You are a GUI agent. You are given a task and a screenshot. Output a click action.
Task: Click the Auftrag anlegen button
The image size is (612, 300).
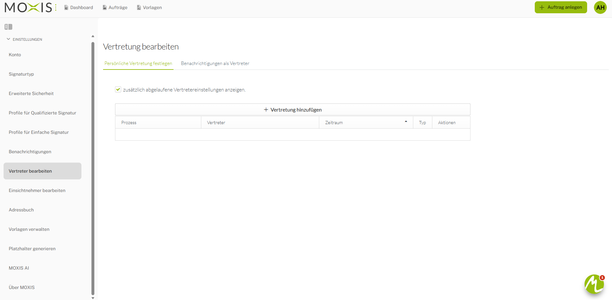(561, 7)
